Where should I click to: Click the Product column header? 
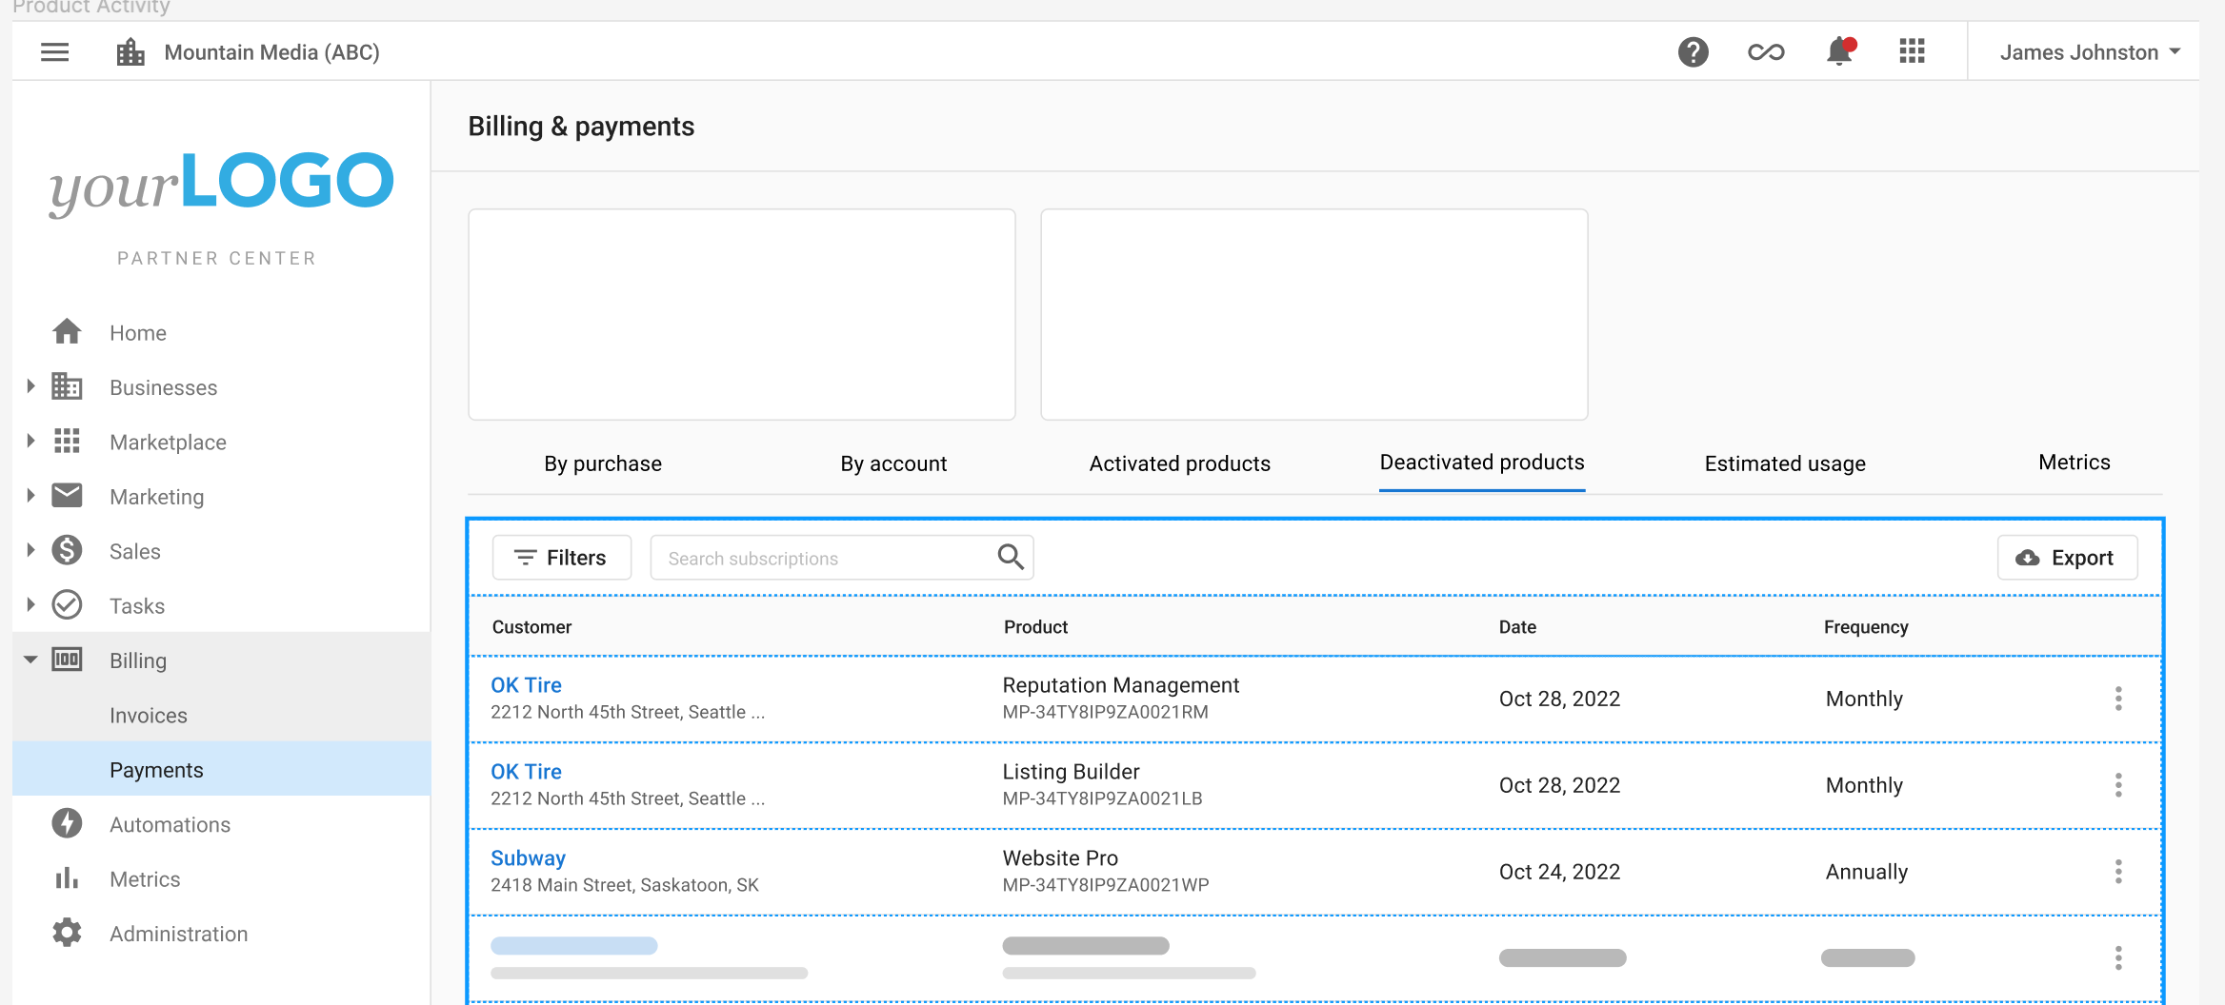(1035, 627)
